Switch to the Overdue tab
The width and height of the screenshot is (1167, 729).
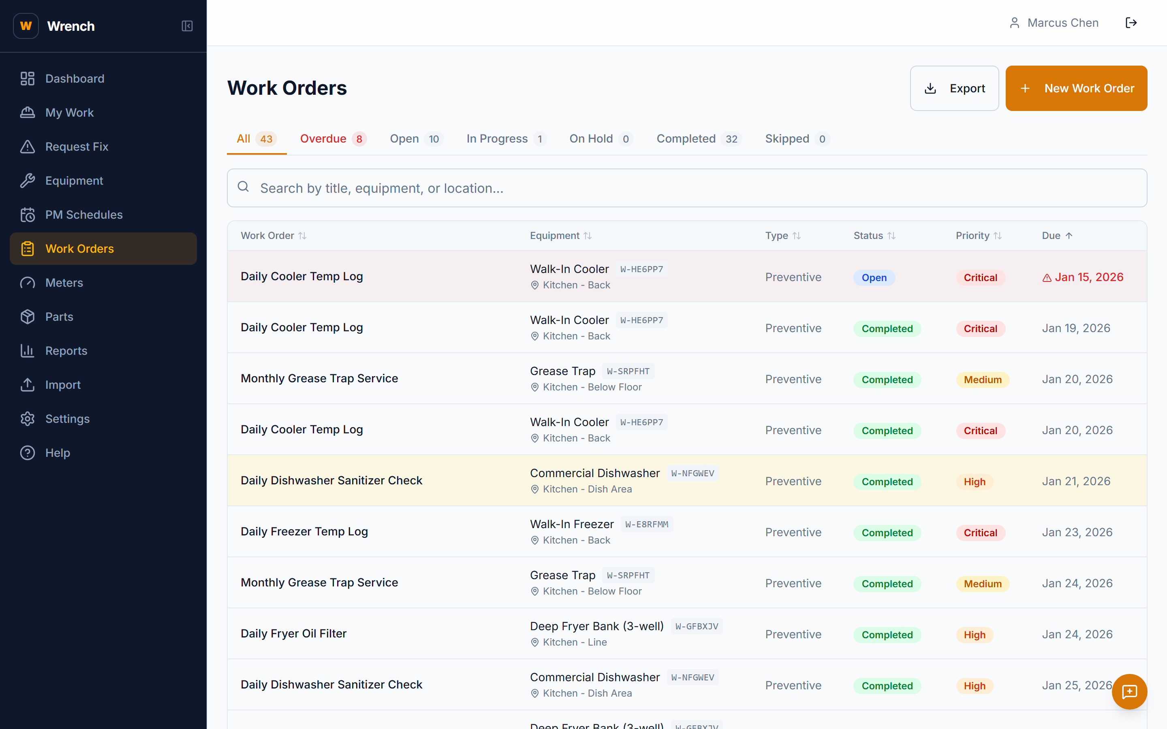333,139
